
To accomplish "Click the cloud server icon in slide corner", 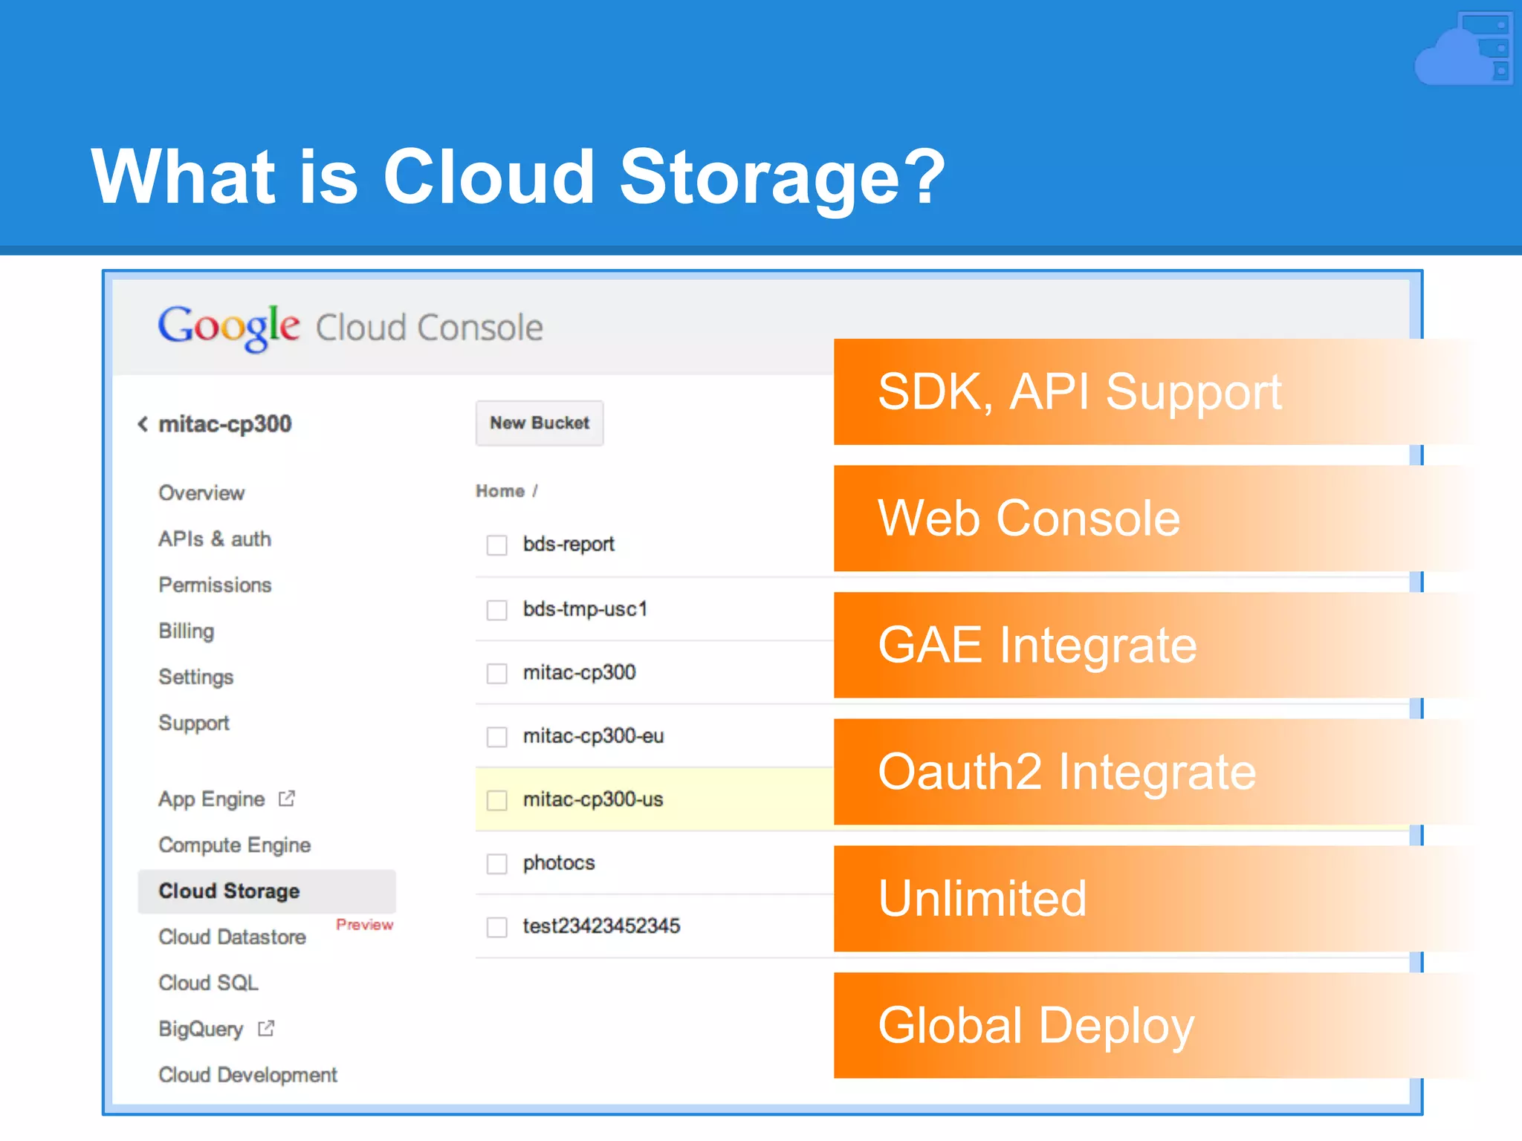I will point(1465,48).
